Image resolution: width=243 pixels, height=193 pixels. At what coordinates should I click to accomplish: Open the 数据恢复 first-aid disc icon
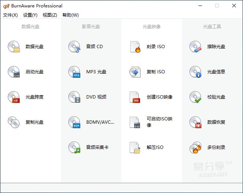coord(195,122)
